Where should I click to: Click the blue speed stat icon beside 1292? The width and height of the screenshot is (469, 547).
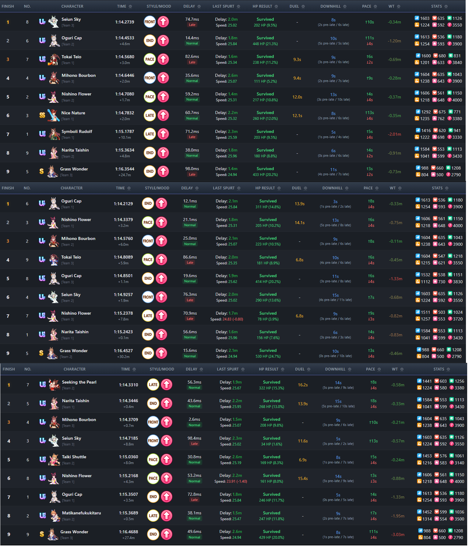[418, 112]
